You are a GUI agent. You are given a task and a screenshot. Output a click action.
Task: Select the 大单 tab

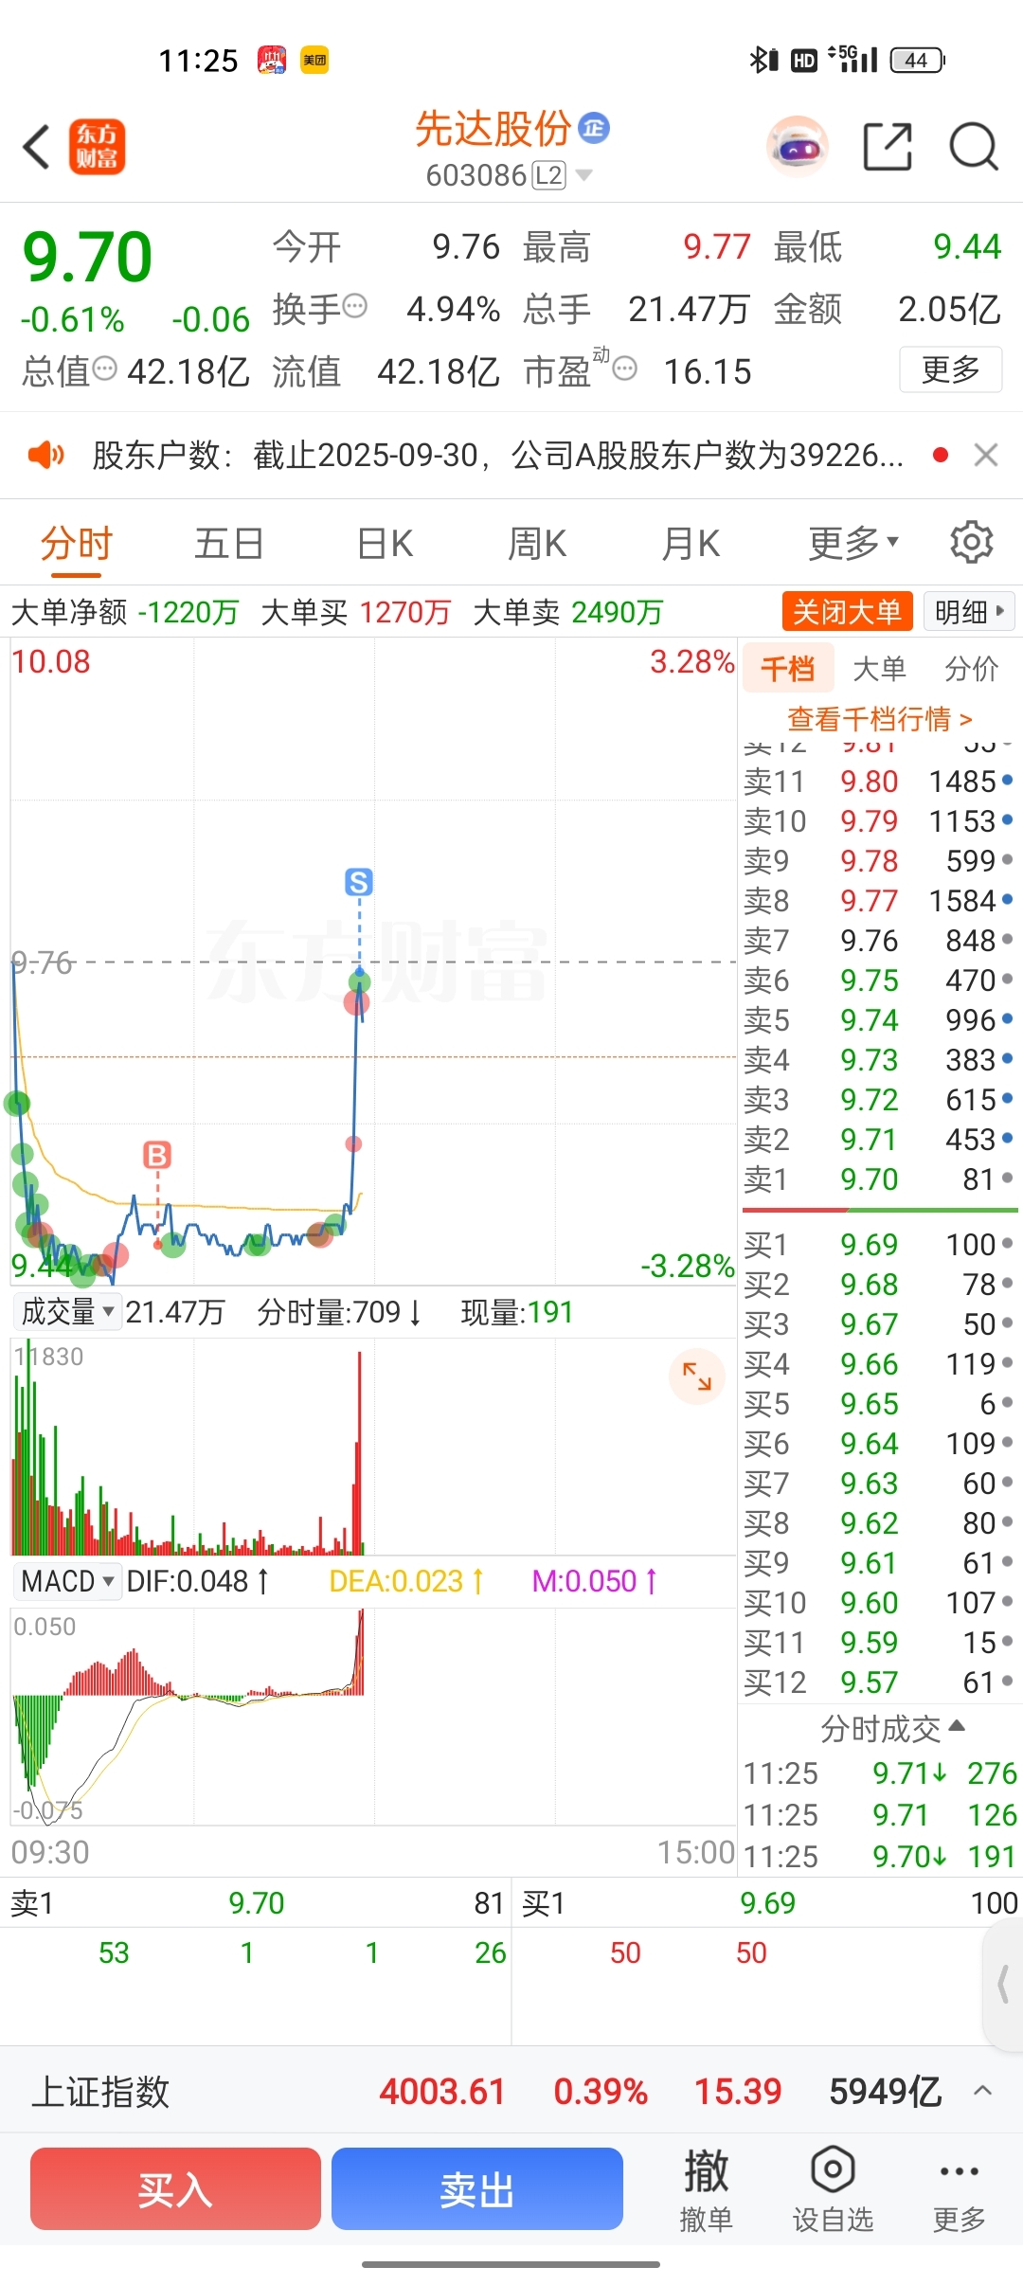[x=879, y=669]
